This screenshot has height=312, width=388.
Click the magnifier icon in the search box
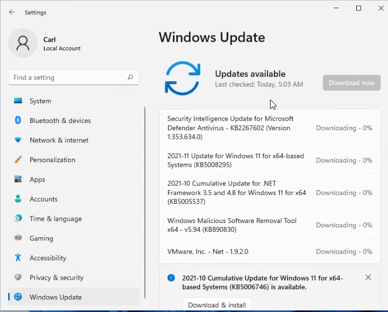coord(130,77)
